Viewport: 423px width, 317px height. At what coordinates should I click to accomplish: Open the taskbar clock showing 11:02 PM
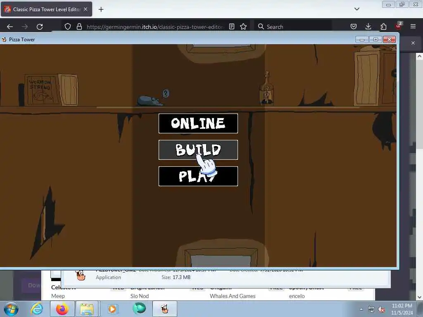point(402,309)
